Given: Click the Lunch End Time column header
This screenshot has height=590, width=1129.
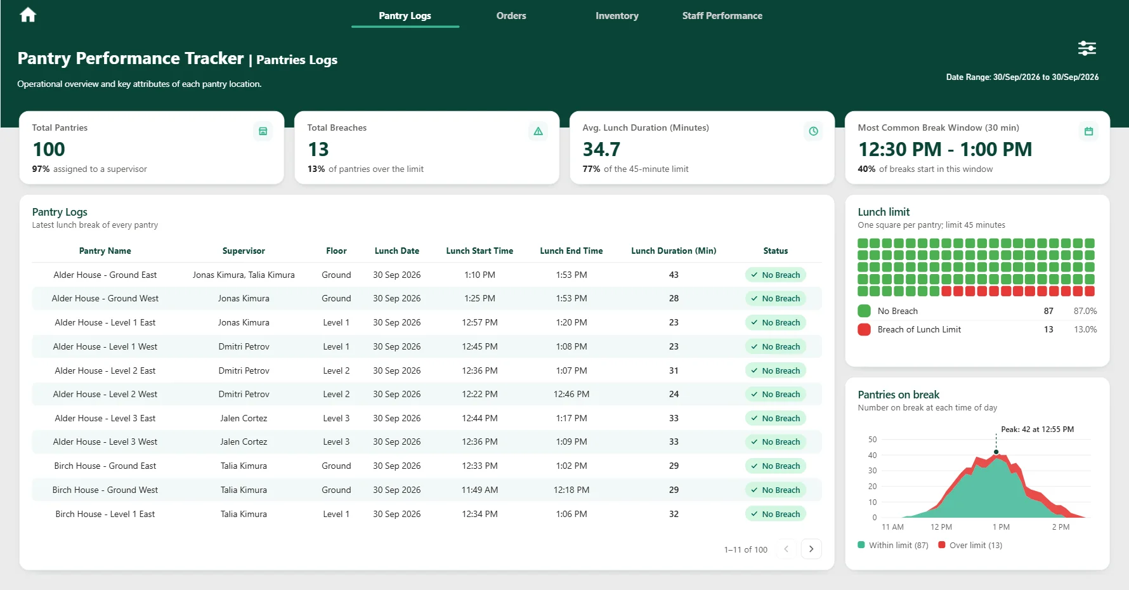Looking at the screenshot, I should point(571,251).
